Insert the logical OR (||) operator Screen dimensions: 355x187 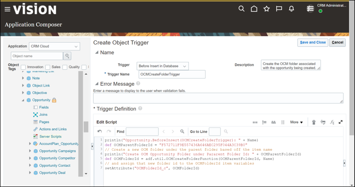[283, 122]
